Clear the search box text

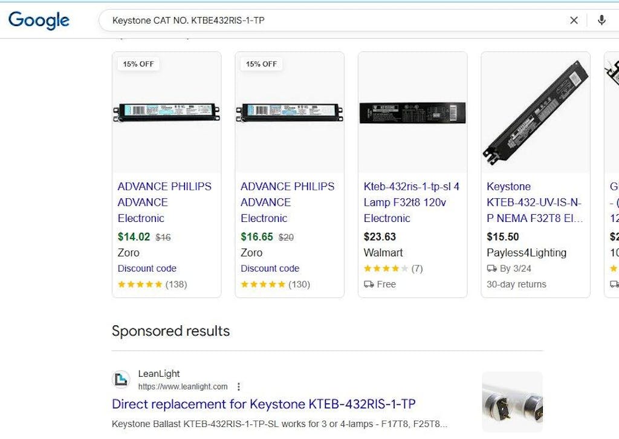pos(574,21)
